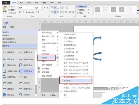This screenshot has width=139, height=105.
Task: Toggle checked 基本流程图形状 in the submenu
Action: [x=76, y=45]
